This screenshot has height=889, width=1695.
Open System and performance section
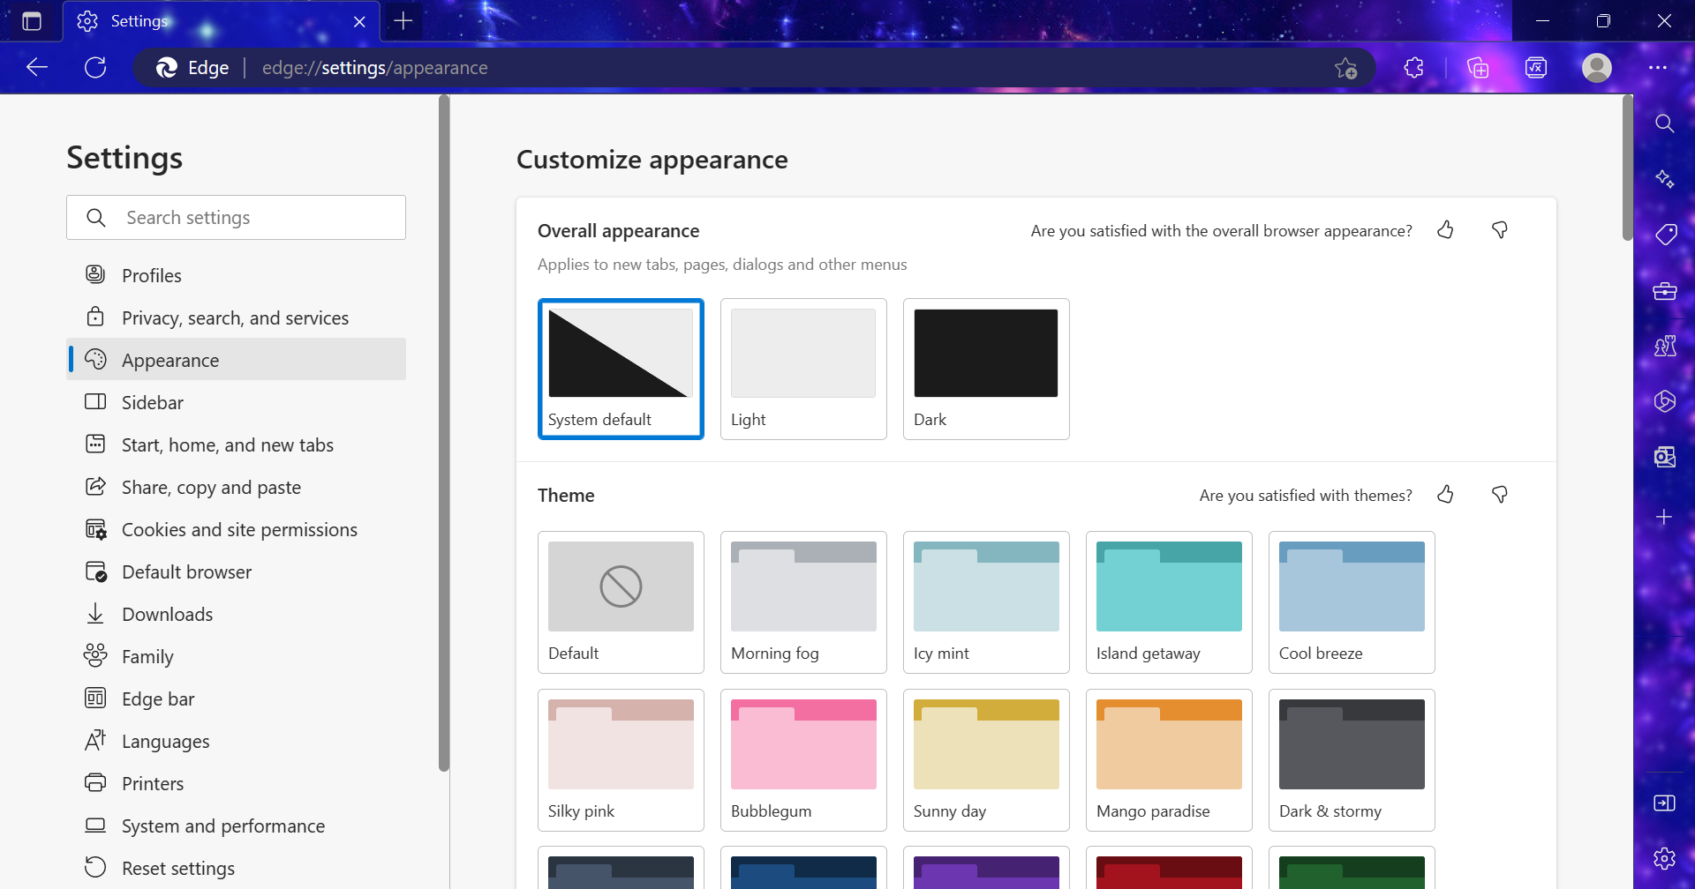(236, 825)
